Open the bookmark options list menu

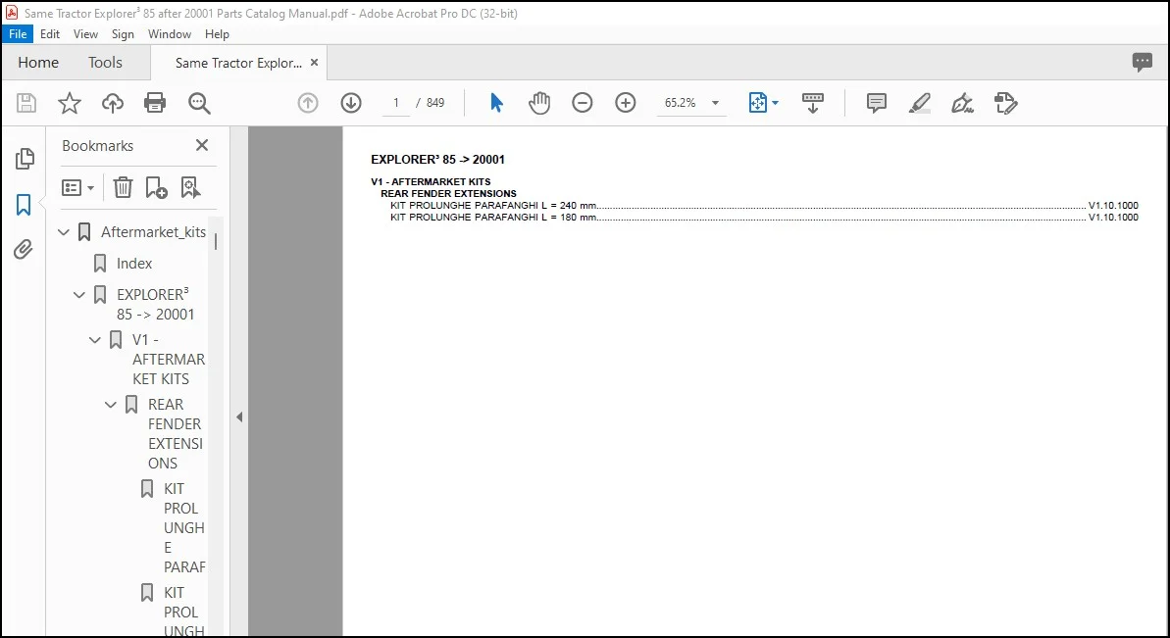[77, 188]
